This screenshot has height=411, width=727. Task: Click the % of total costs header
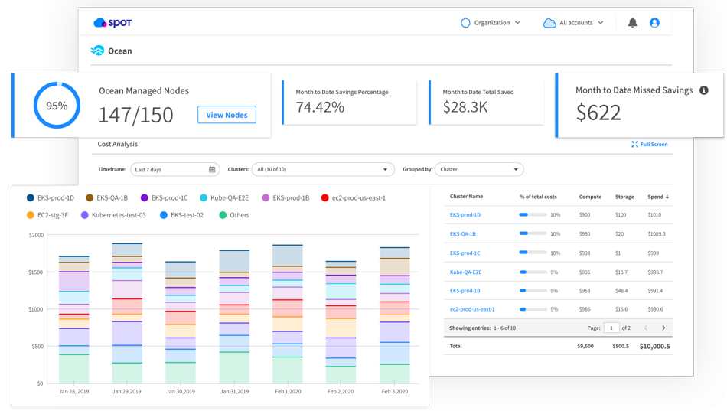[x=538, y=197]
